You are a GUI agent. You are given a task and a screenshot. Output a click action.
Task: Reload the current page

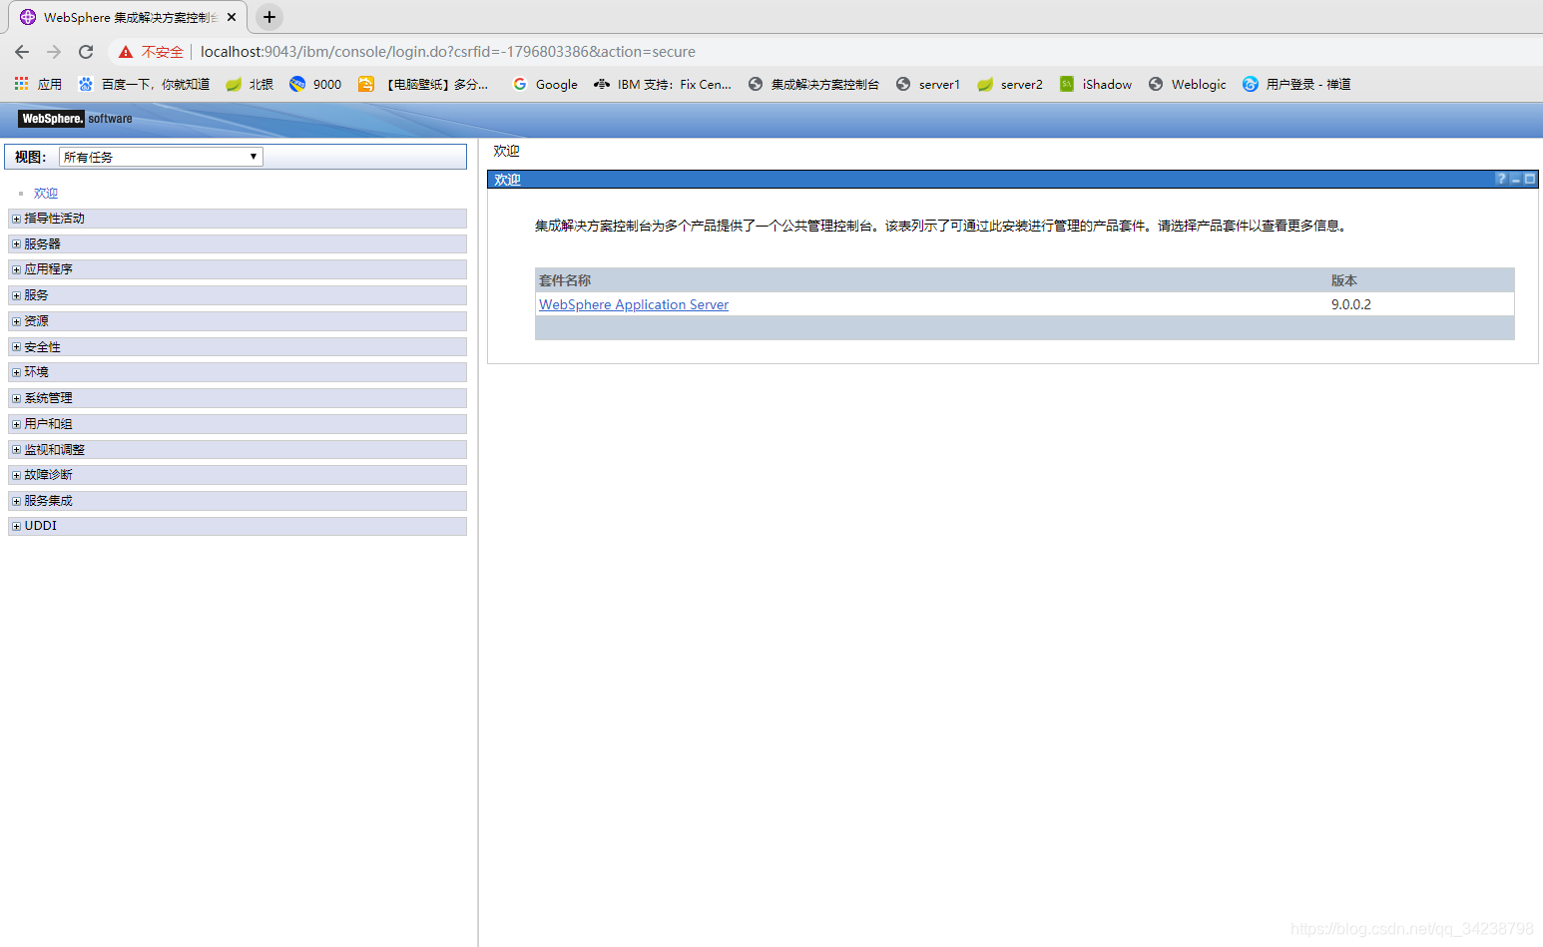(86, 52)
